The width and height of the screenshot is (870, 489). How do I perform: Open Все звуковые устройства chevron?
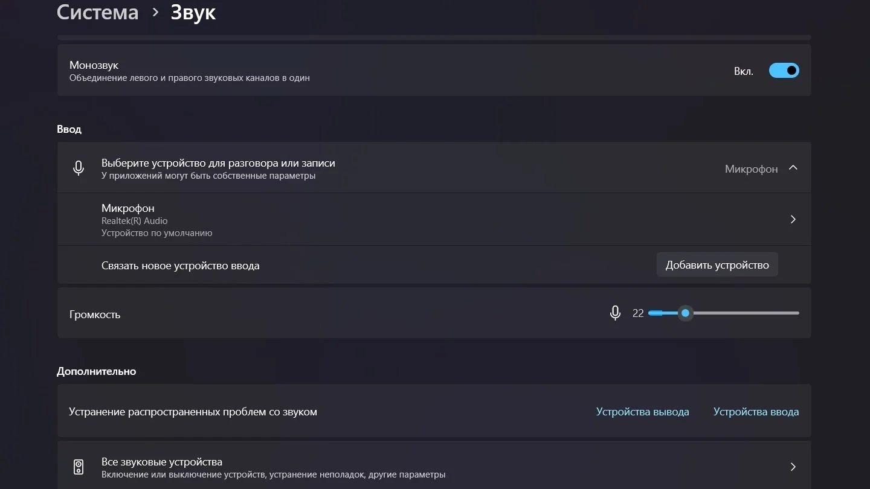coord(793,467)
